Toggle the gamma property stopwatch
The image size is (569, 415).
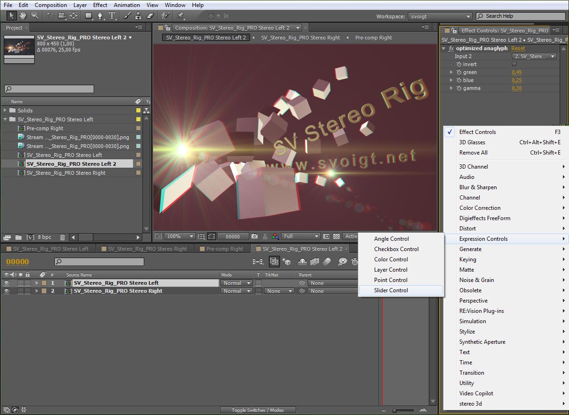coord(459,88)
